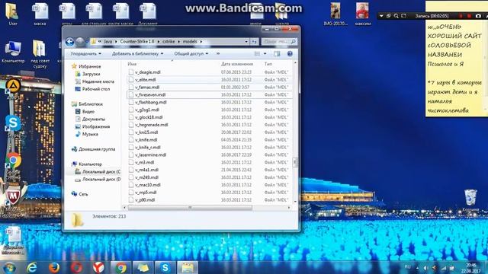
Task: Open Explorer help question mark icon
Action: click(x=290, y=54)
